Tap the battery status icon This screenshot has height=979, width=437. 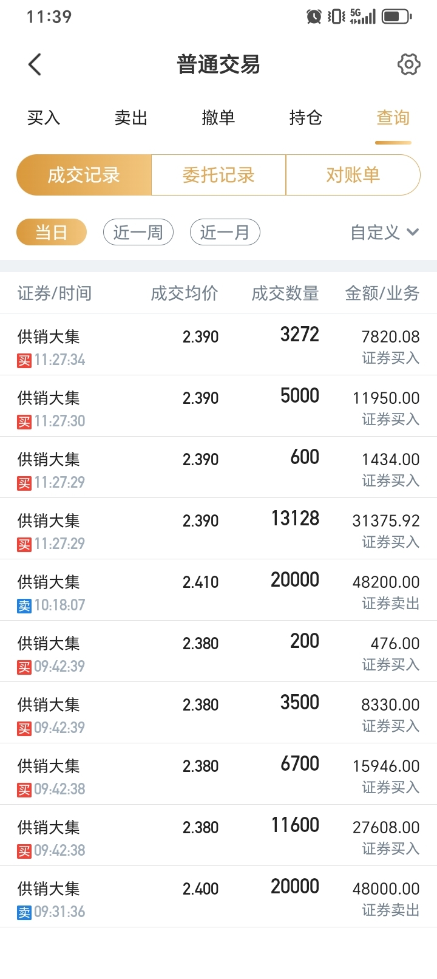397,16
